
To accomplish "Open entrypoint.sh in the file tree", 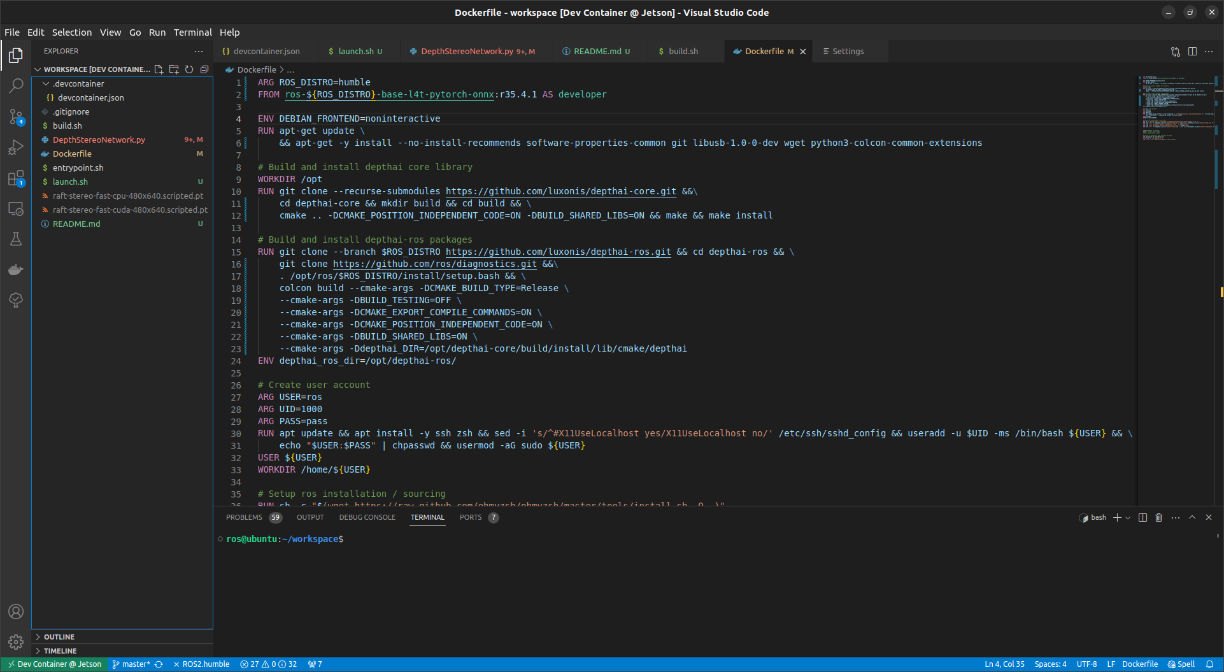I will click(x=122, y=168).
